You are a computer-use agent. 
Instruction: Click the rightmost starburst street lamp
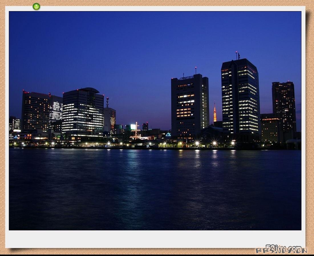coord(233,143)
